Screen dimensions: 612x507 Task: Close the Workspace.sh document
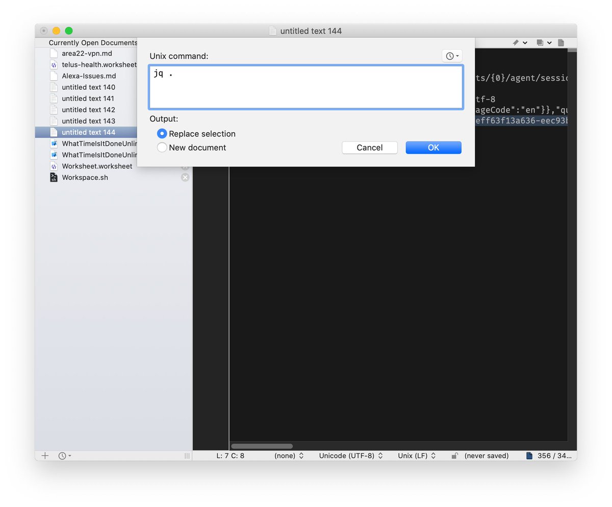(185, 178)
